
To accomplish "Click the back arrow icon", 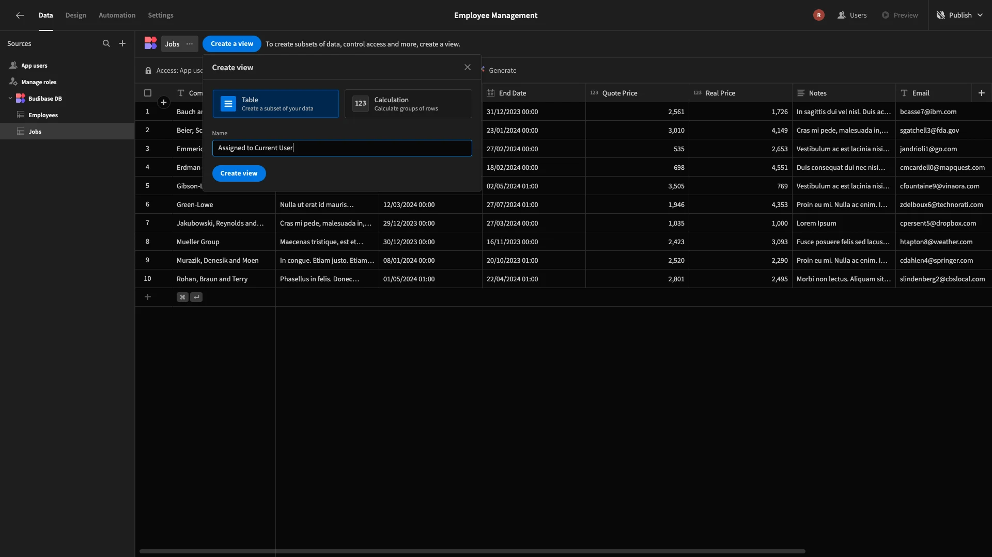I will tap(20, 15).
